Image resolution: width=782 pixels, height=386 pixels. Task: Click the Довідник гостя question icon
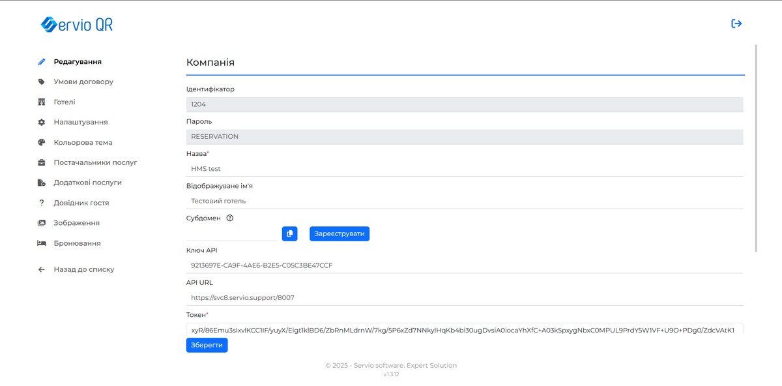[41, 202]
